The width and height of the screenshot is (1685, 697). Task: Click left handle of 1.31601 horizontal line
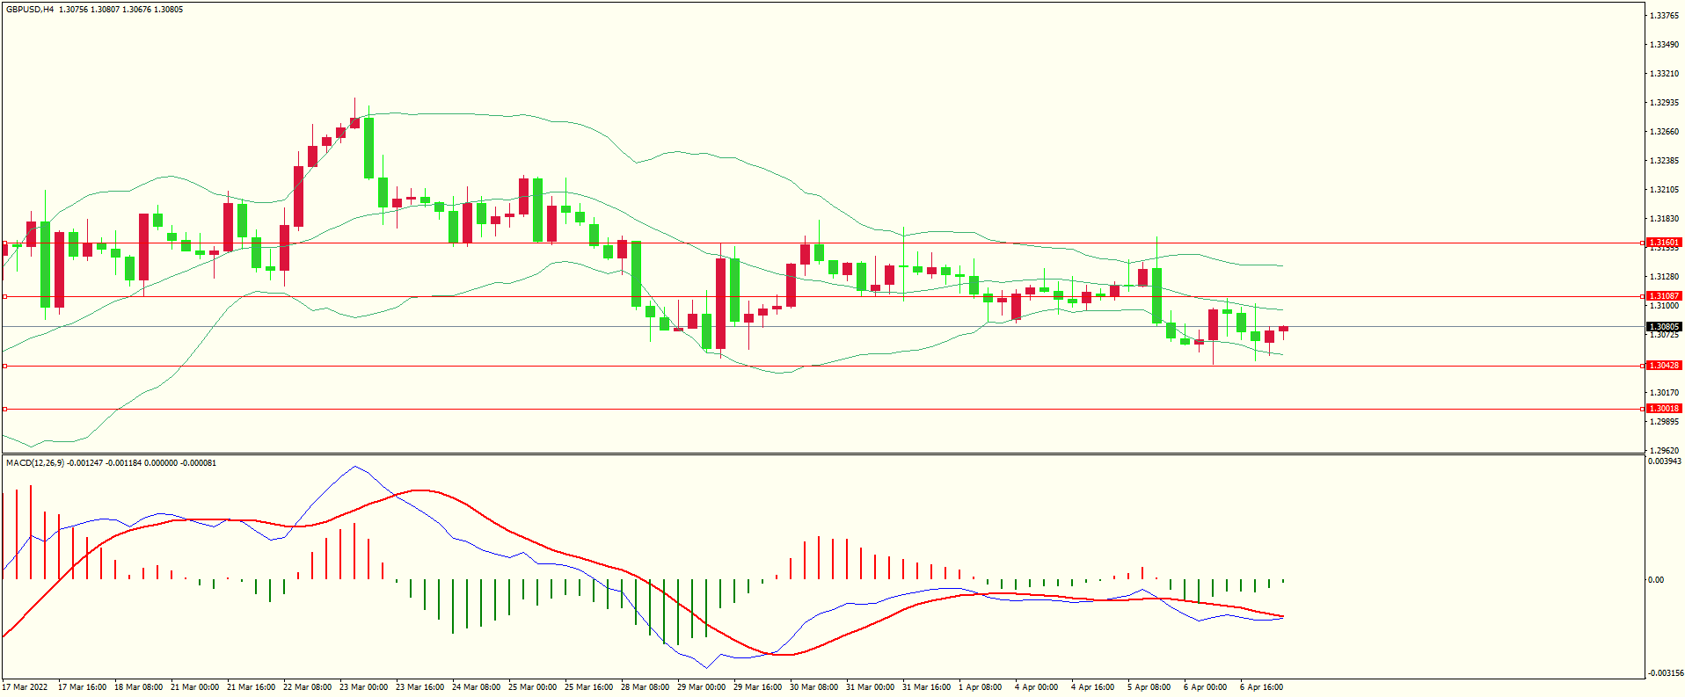[4, 243]
